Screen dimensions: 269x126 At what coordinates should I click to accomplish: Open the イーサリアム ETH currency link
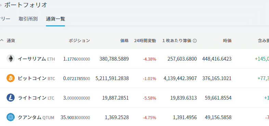point(36,59)
